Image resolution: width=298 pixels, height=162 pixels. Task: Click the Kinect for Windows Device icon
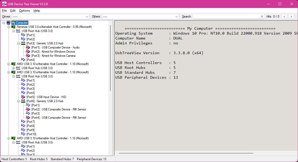[28, 52]
